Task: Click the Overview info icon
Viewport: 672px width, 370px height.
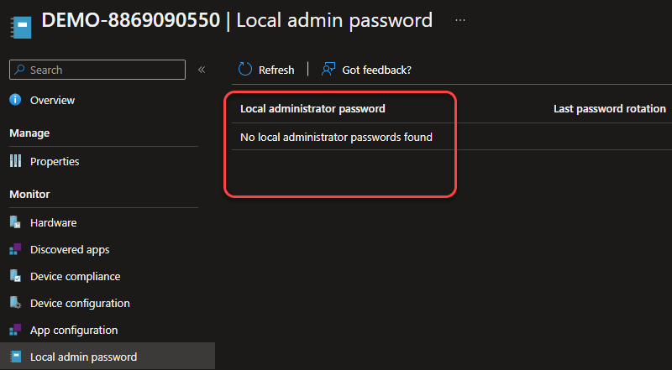Action: tap(15, 100)
